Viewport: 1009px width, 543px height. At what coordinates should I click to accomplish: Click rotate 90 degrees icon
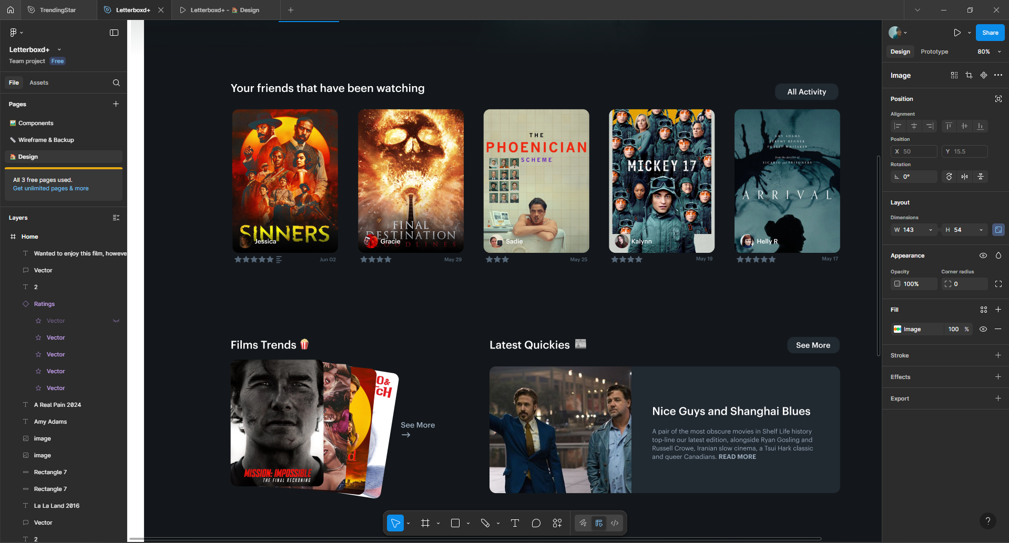click(x=949, y=177)
